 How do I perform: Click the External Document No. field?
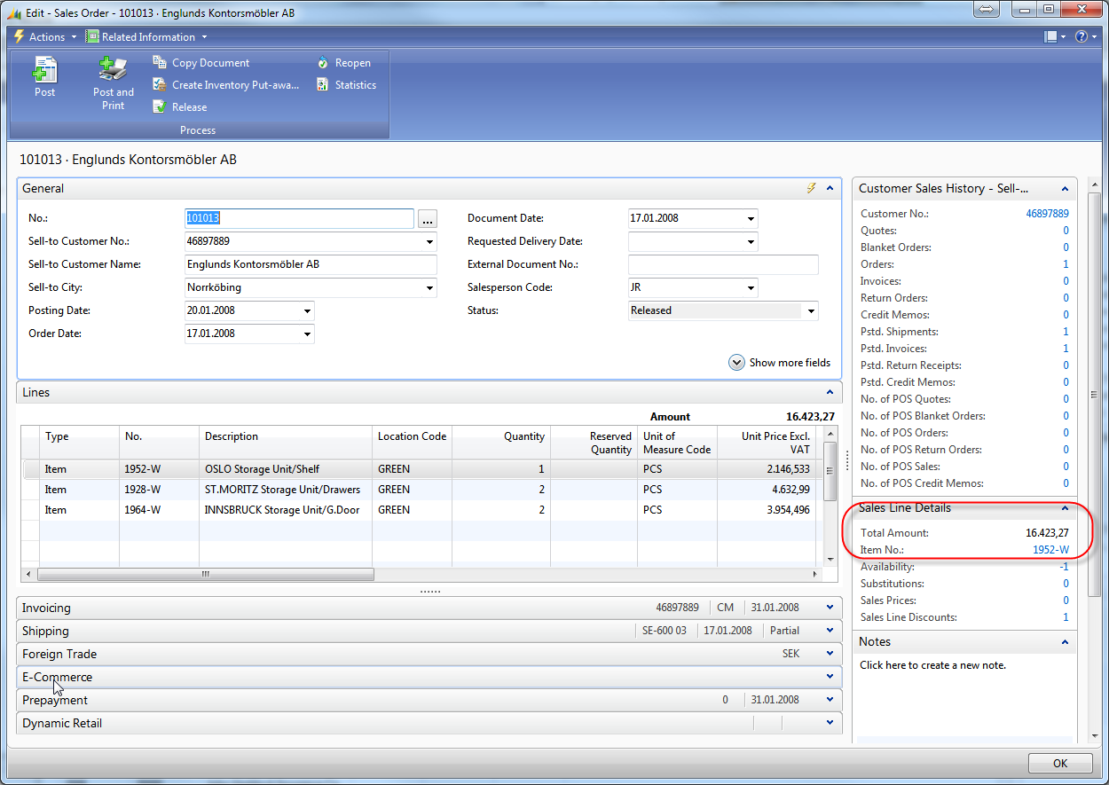[x=723, y=264]
